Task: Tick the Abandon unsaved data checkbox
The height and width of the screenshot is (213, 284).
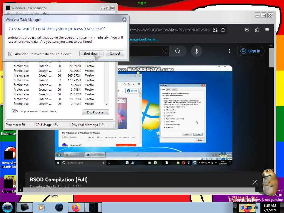Action: (x=10, y=54)
